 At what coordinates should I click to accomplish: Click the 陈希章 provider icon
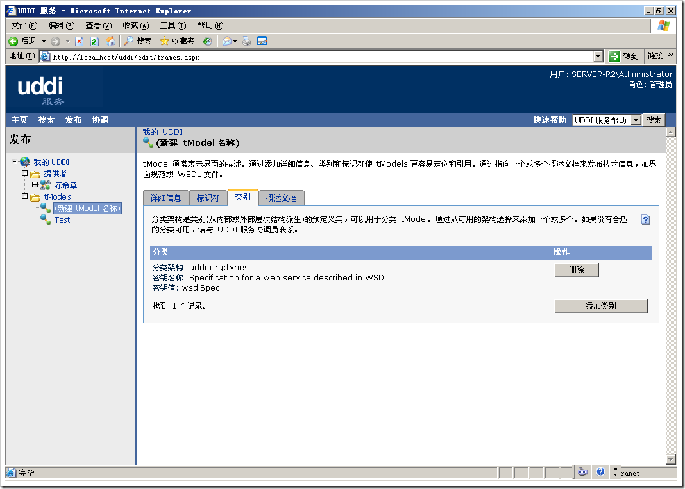point(46,185)
